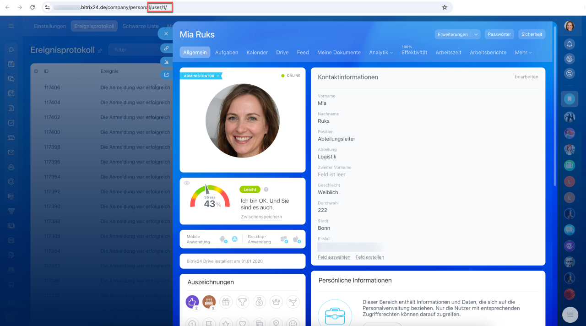Click the log entry with ID 117406
The width and height of the screenshot is (586, 326).
click(102, 87)
